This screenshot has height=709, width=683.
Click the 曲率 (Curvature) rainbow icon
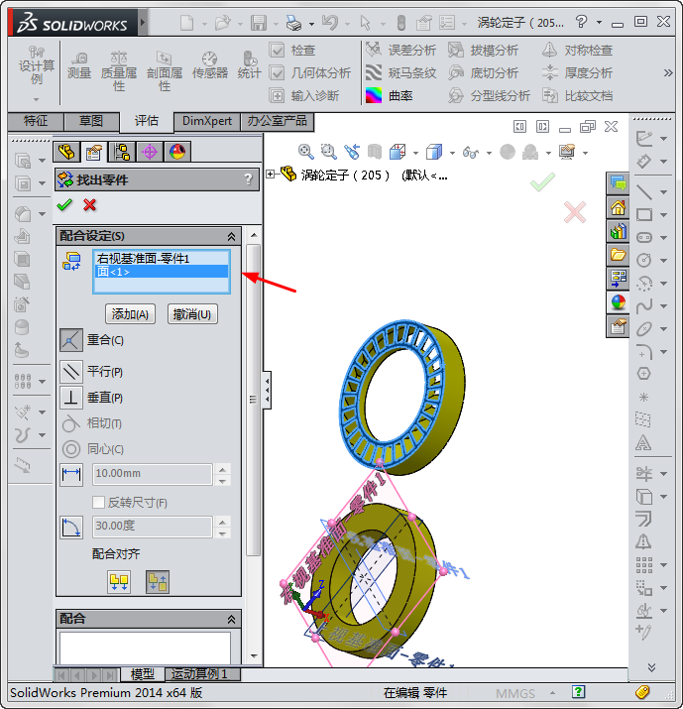[374, 95]
